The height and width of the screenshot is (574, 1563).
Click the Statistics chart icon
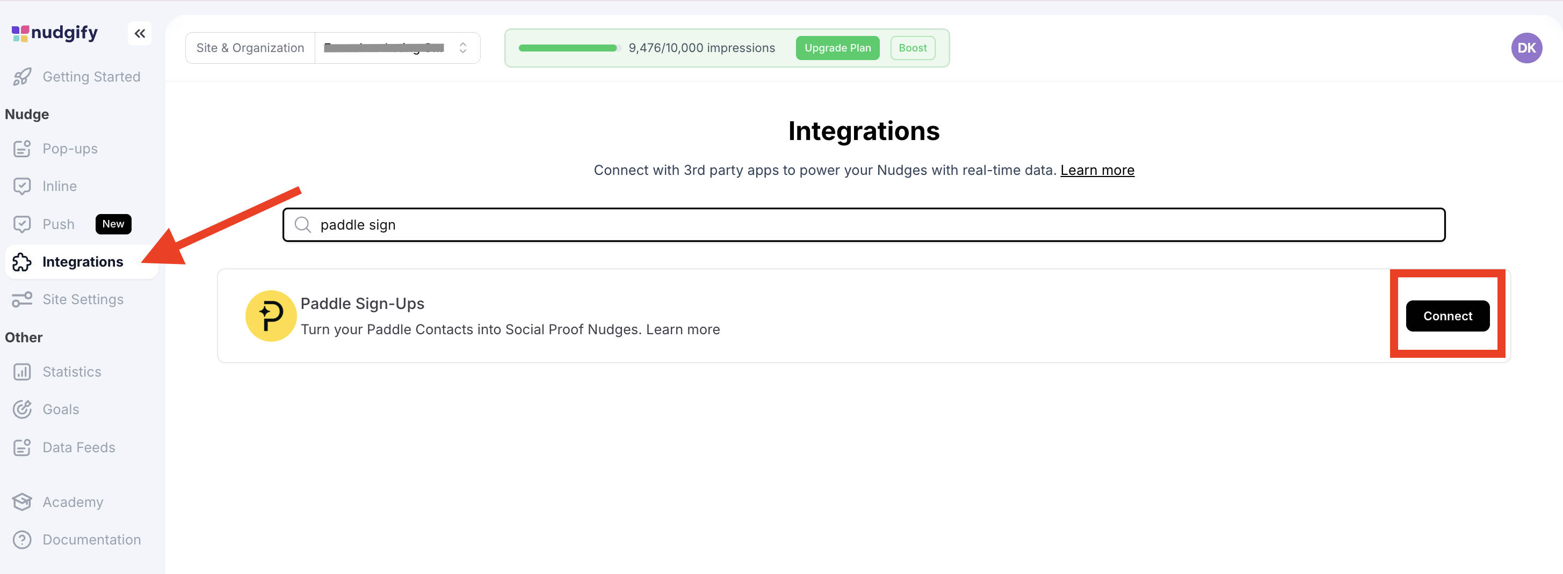(23, 372)
